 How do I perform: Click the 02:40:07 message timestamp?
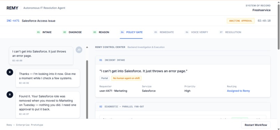click(24, 114)
